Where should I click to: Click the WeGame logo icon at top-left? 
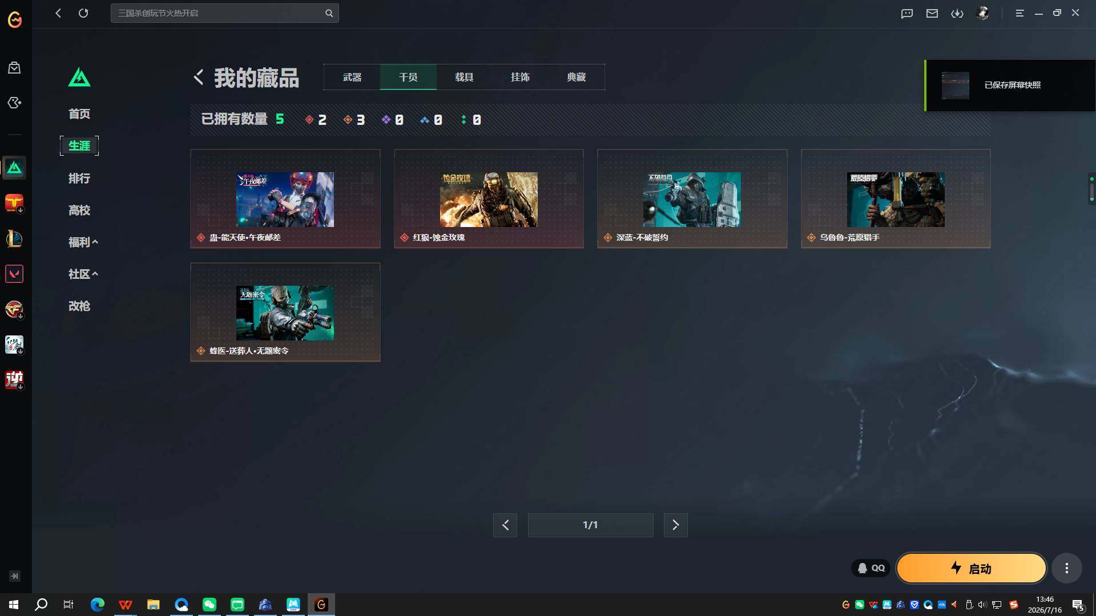click(15, 20)
